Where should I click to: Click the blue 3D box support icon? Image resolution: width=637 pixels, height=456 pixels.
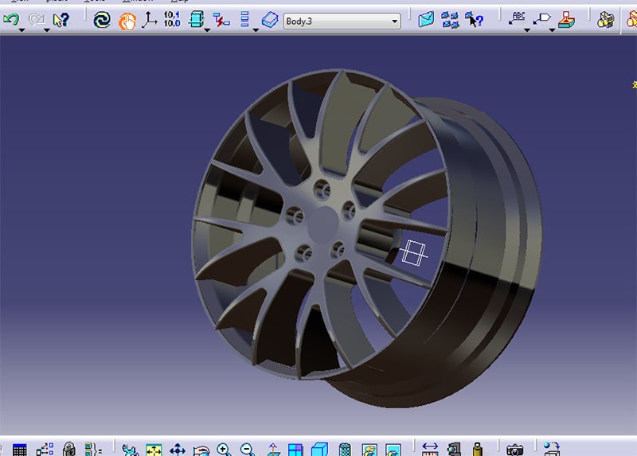[x=197, y=19]
